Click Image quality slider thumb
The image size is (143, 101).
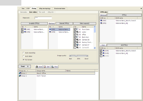tap(76, 56)
